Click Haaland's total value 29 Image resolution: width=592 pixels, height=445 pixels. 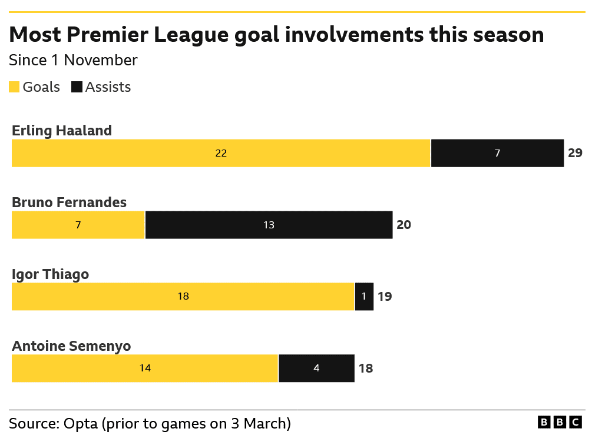pyautogui.click(x=575, y=153)
